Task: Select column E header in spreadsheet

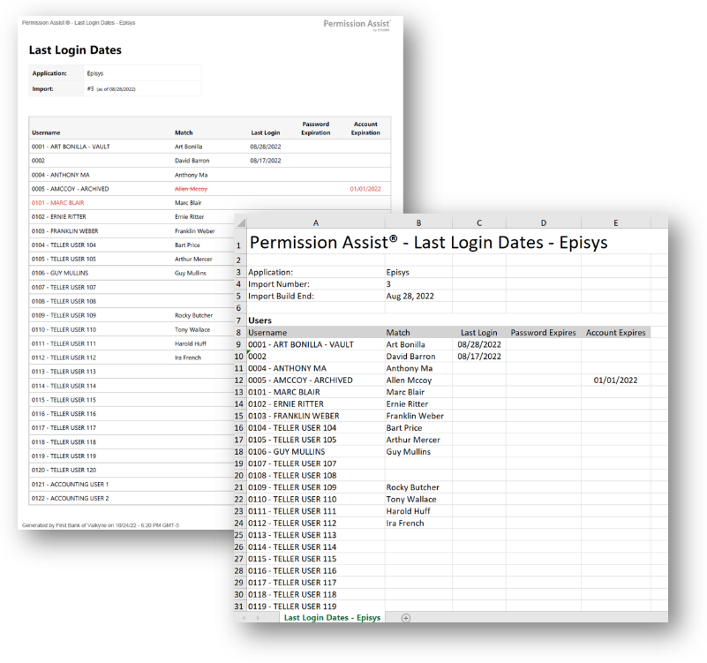Action: tap(615, 223)
